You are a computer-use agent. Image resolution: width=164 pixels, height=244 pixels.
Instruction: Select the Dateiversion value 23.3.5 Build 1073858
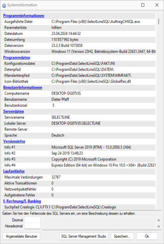(x=67, y=45)
